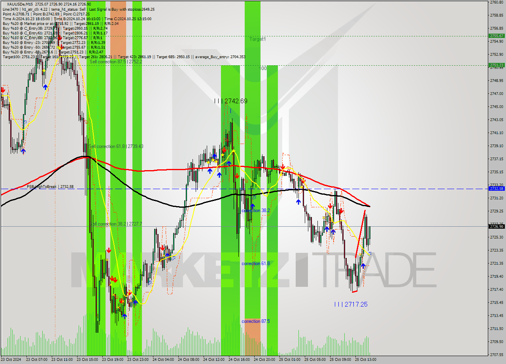Image resolution: width=506 pixels, height=364 pixels.
Task: Click 'Point B:2742.69' in the info block
Action: 47,14
